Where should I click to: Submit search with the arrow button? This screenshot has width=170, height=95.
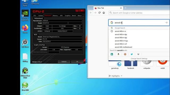click(x=166, y=23)
